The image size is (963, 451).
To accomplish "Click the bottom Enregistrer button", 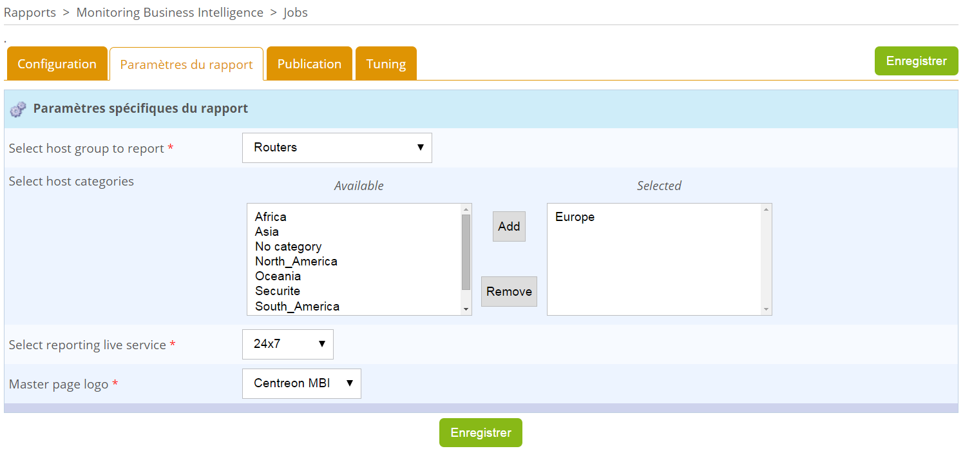I will 480,432.
